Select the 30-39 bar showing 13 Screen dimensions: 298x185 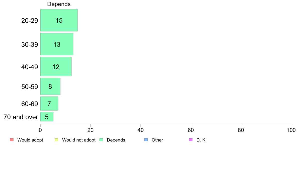pyautogui.click(x=57, y=44)
